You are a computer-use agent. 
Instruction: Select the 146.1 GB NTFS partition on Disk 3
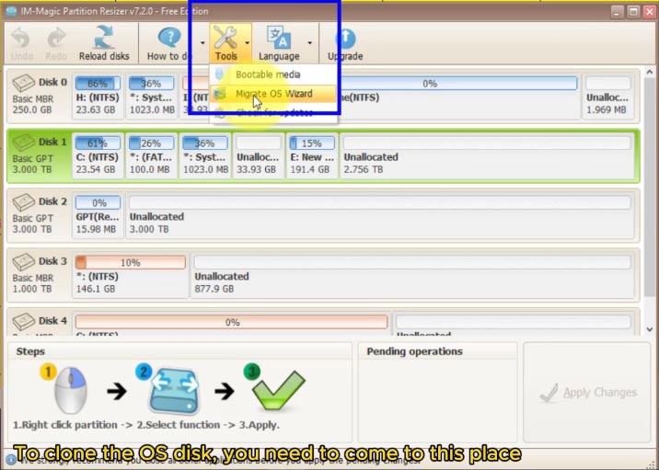[131, 275]
